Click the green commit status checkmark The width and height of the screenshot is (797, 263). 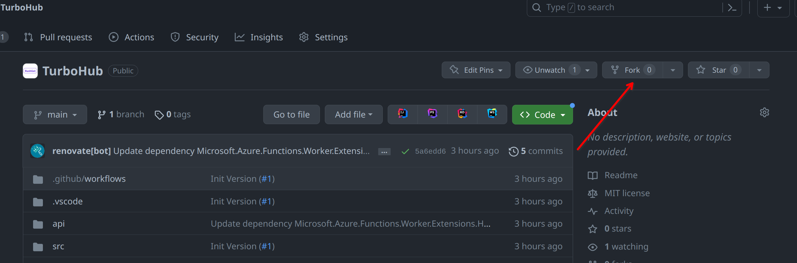[x=405, y=151]
